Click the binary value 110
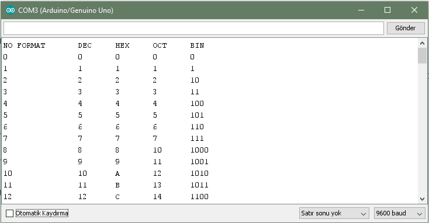This screenshot has height=223, width=429. click(x=197, y=127)
